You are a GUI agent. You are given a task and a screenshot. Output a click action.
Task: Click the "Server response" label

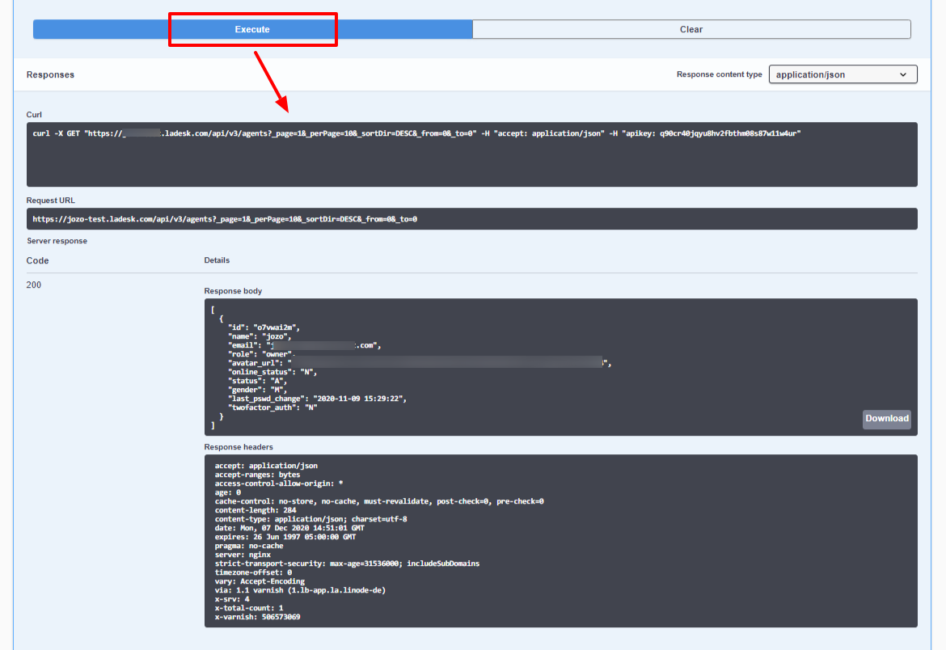point(57,241)
